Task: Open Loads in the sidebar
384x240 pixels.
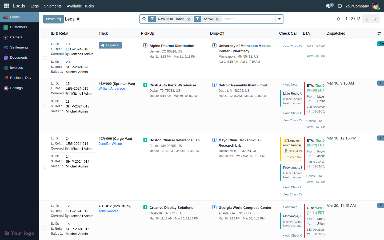Action: pyautogui.click(x=19, y=17)
